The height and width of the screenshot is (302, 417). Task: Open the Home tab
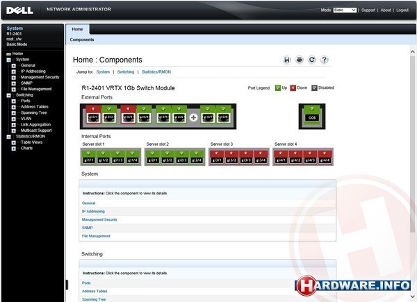77,29
